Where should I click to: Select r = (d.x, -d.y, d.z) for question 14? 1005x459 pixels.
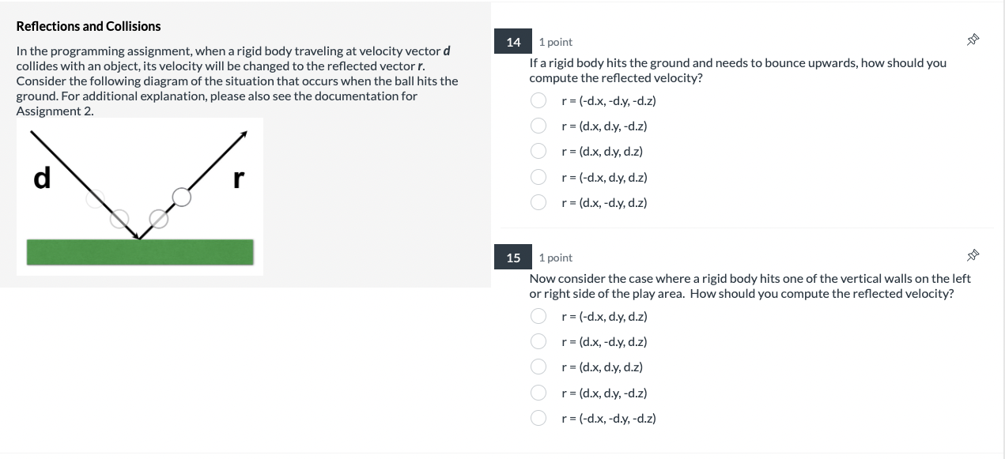pyautogui.click(x=538, y=202)
